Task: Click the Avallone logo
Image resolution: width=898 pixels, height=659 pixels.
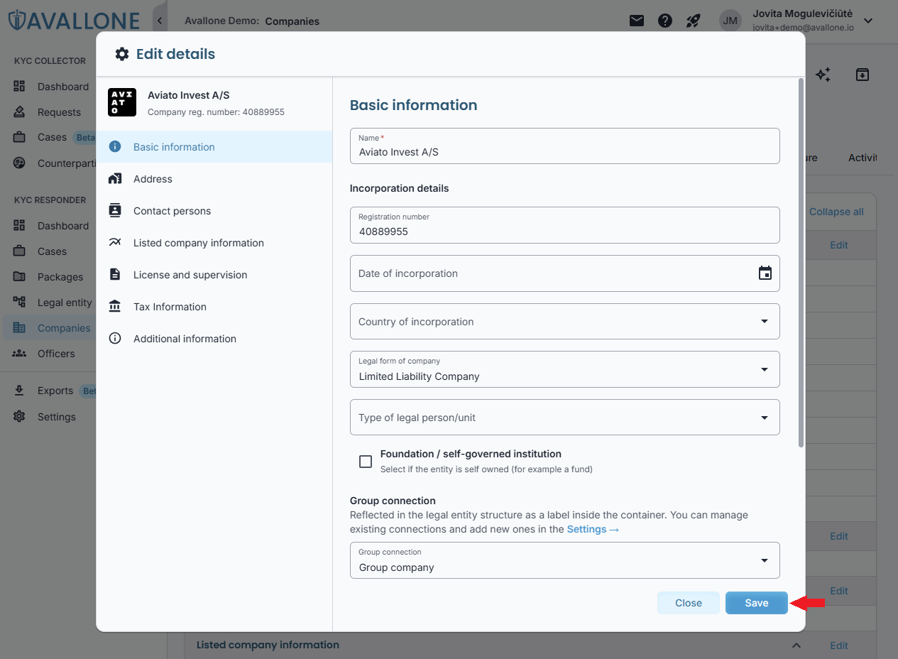Action: tap(75, 20)
